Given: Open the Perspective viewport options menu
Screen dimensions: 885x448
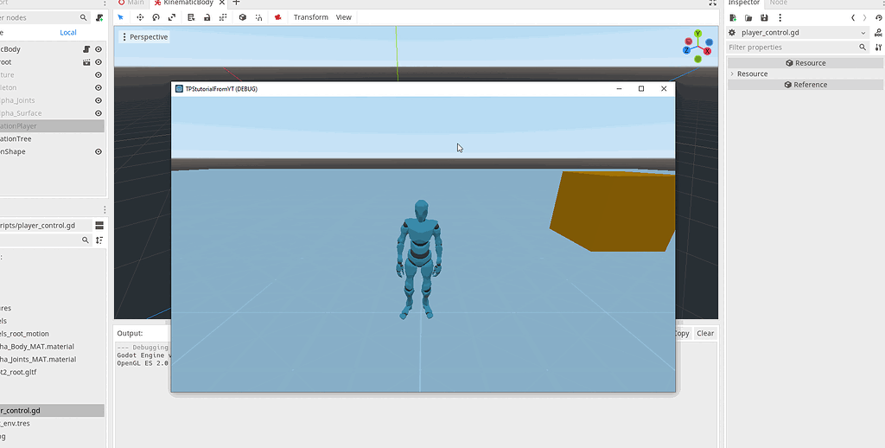Looking at the screenshot, I should 144,36.
